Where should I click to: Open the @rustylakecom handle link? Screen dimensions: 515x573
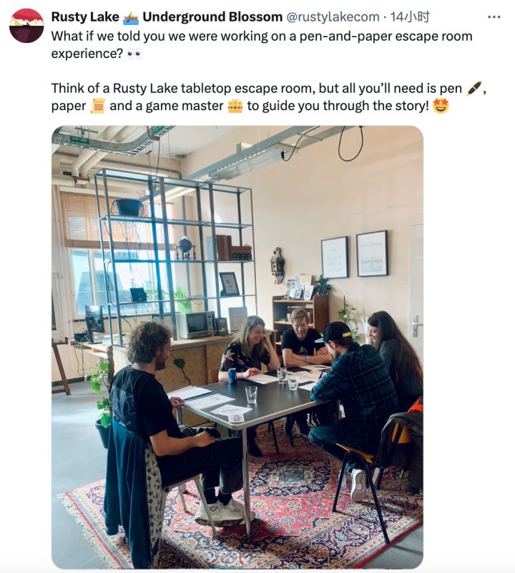pyautogui.click(x=333, y=16)
